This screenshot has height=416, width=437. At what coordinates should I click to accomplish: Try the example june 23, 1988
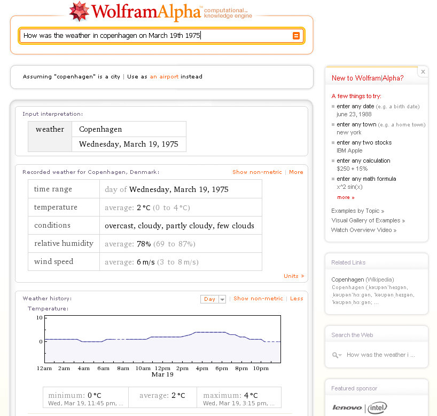click(x=354, y=114)
